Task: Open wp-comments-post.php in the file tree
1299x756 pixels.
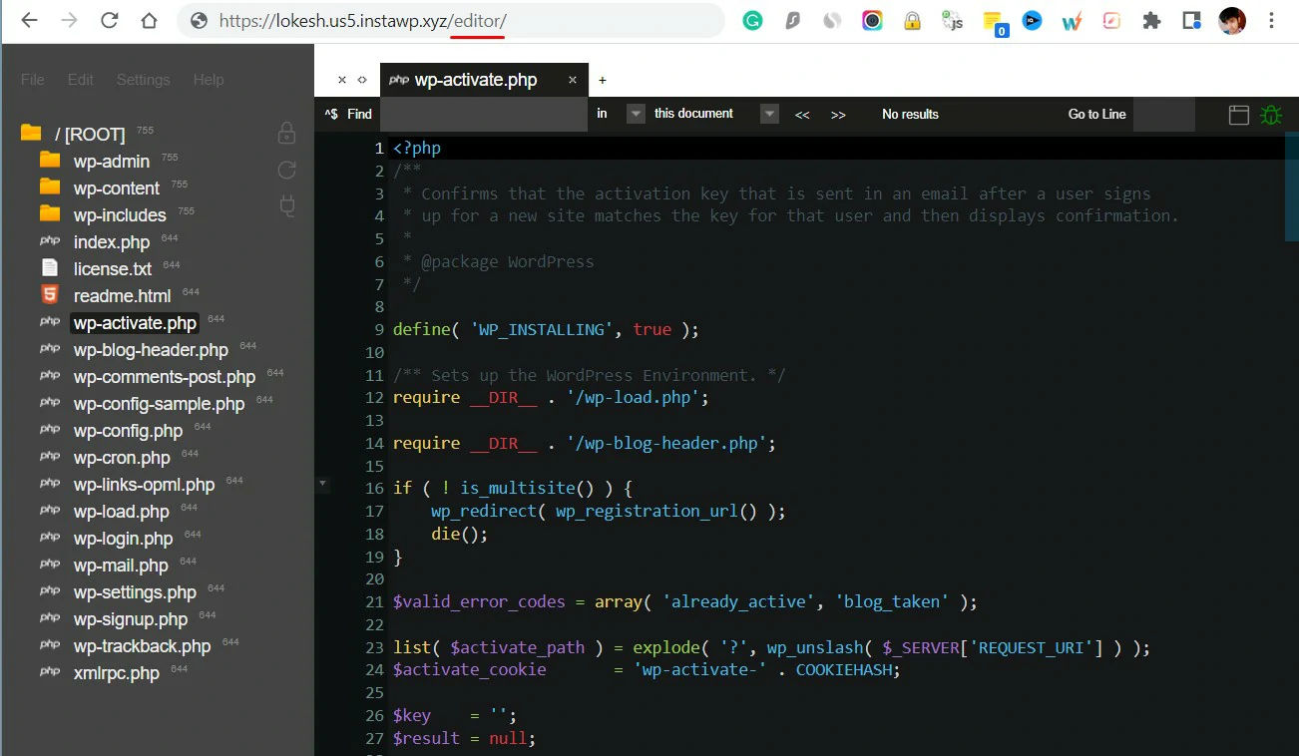Action: click(165, 376)
